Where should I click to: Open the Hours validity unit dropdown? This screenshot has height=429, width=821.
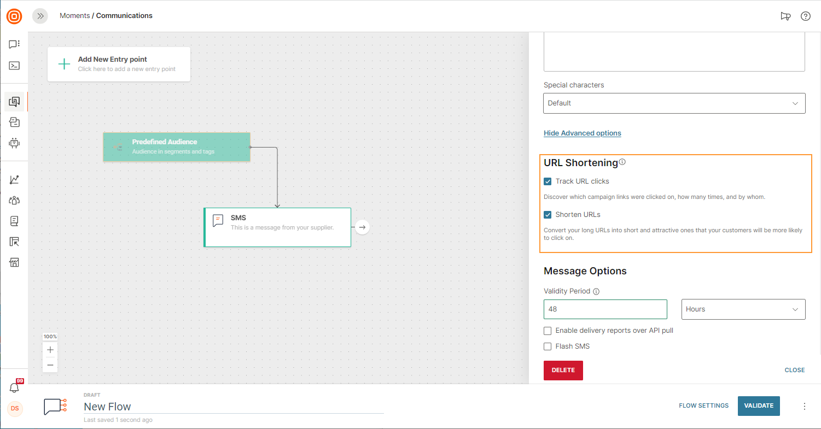pos(743,309)
